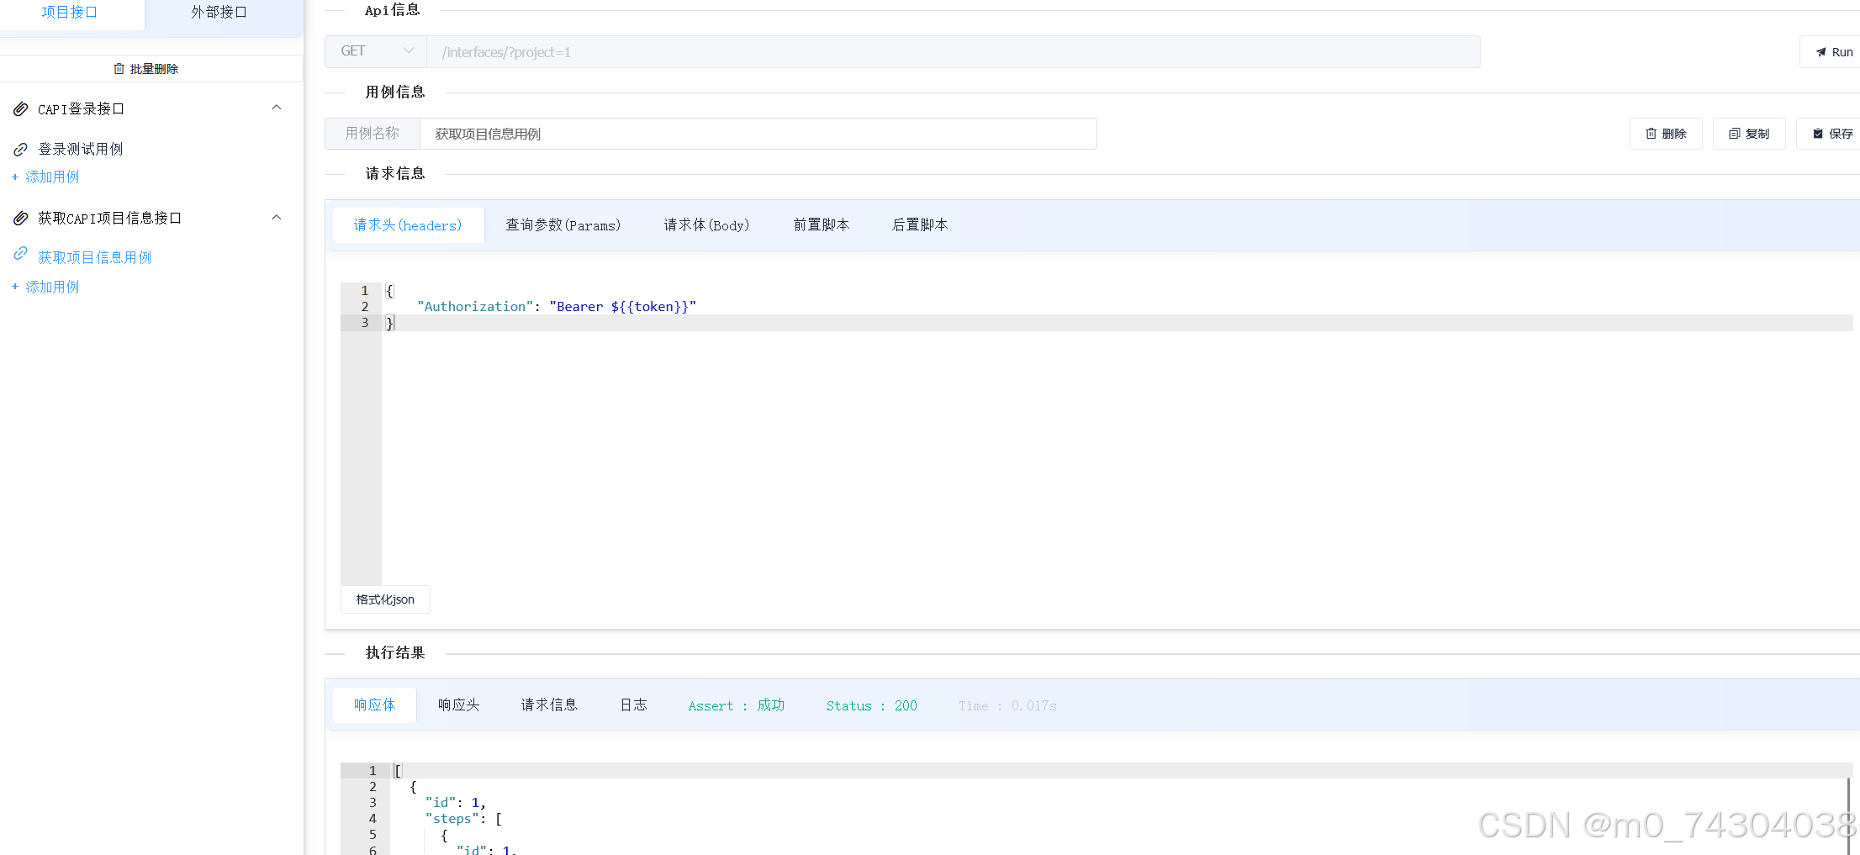Click the 批量删除 trash icon

click(x=119, y=68)
